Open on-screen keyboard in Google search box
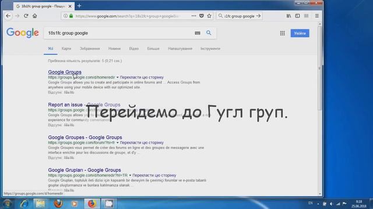Viewport: 373px width, 209px height. click(198, 33)
